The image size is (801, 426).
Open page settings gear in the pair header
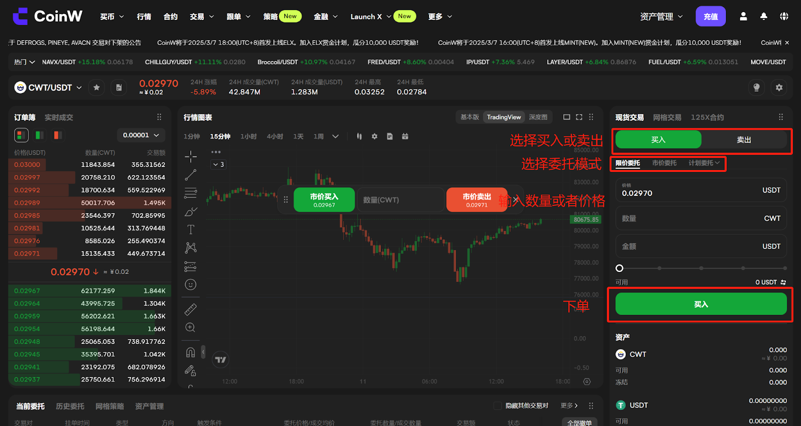(779, 87)
